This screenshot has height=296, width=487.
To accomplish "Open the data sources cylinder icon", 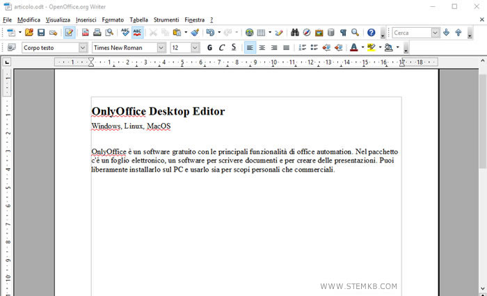I will (x=331, y=33).
